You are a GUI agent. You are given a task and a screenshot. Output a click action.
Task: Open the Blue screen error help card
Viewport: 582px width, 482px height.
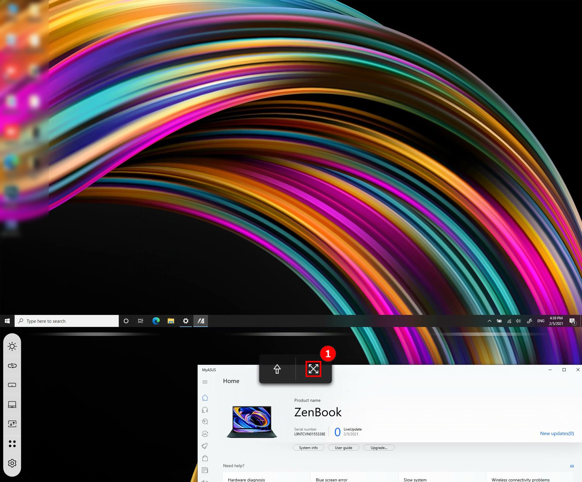[x=354, y=477]
